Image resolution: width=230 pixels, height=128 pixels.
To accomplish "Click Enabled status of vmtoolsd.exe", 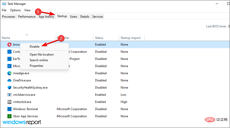I will pos(100,102).
